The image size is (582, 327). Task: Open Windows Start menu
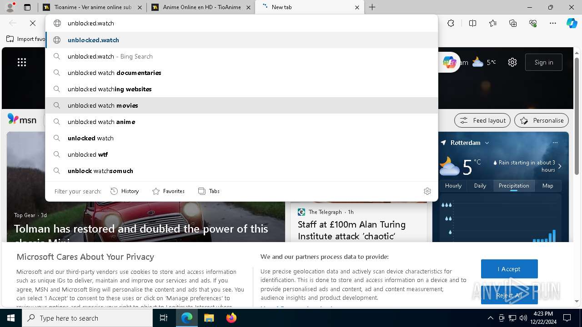tap(11, 318)
